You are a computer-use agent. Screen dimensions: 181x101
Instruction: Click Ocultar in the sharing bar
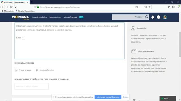point(125,97)
